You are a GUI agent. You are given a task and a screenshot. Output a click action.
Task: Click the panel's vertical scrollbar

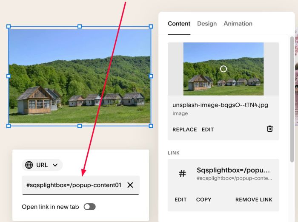click(292, 99)
